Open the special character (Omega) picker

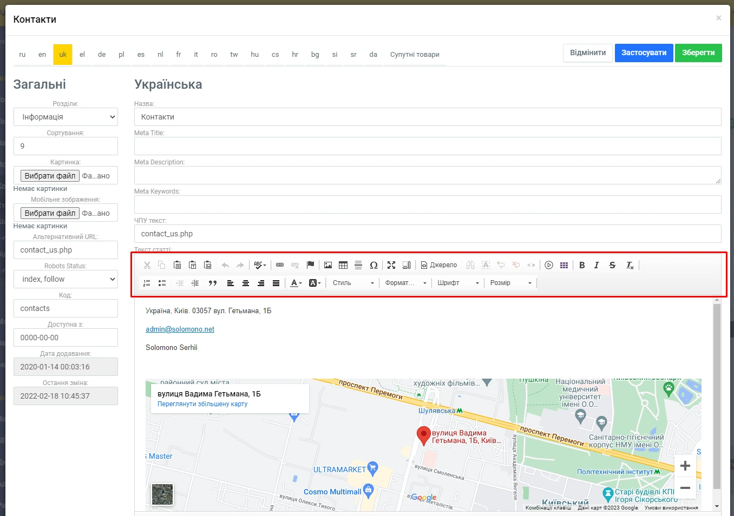(373, 265)
